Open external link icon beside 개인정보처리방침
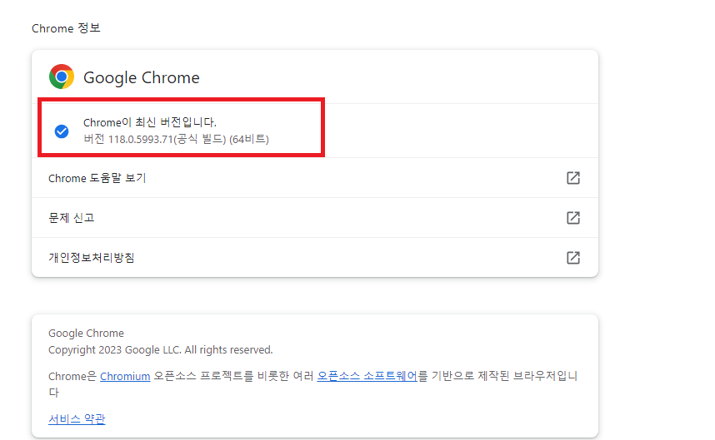Image resolution: width=715 pixels, height=440 pixels. click(x=573, y=258)
